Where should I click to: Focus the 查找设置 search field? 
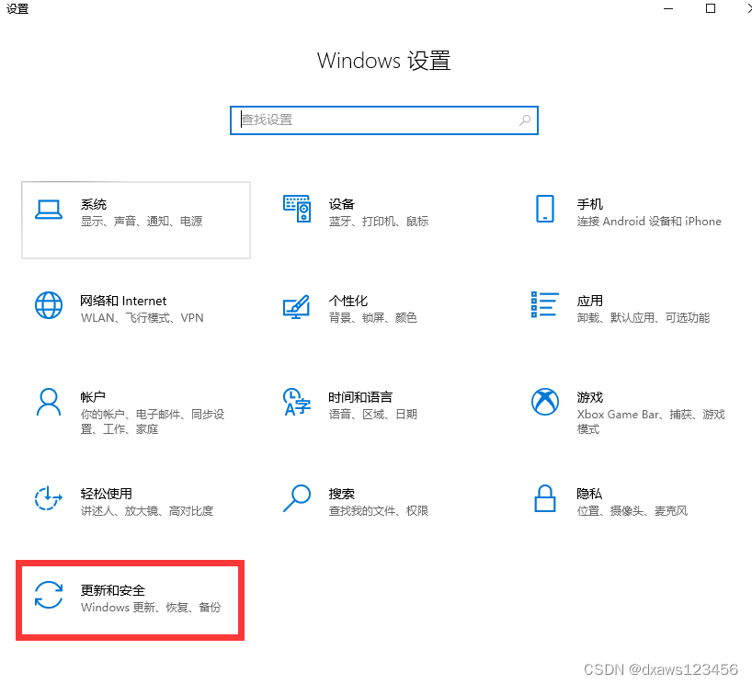[384, 120]
